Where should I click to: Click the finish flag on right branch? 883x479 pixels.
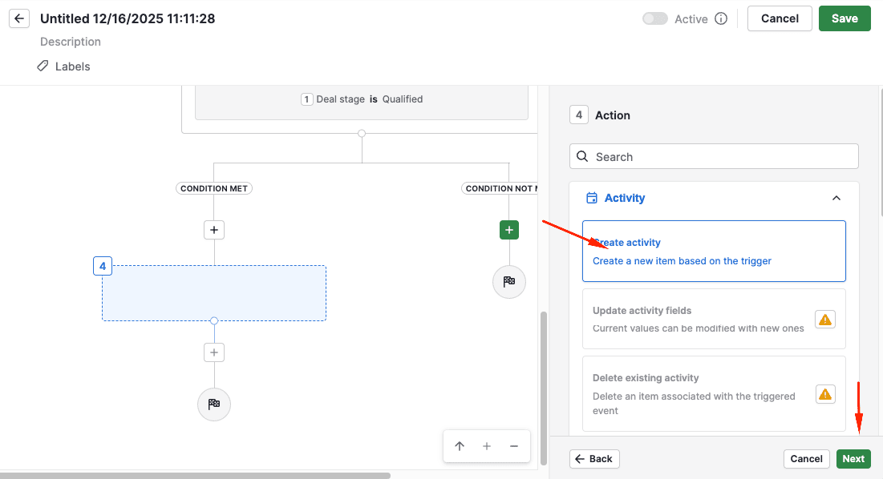pos(509,282)
